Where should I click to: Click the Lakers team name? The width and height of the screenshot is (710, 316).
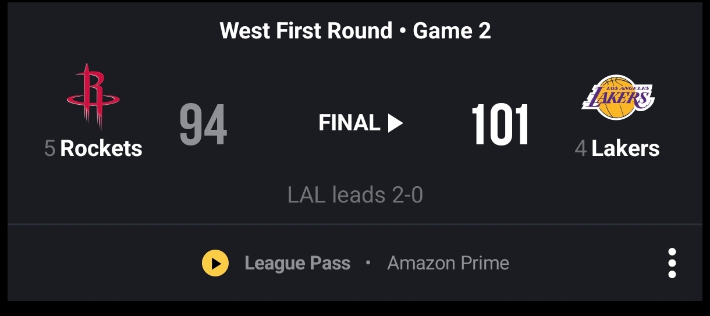[x=626, y=148]
